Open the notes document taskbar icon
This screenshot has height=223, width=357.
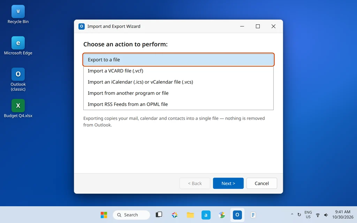253,215
